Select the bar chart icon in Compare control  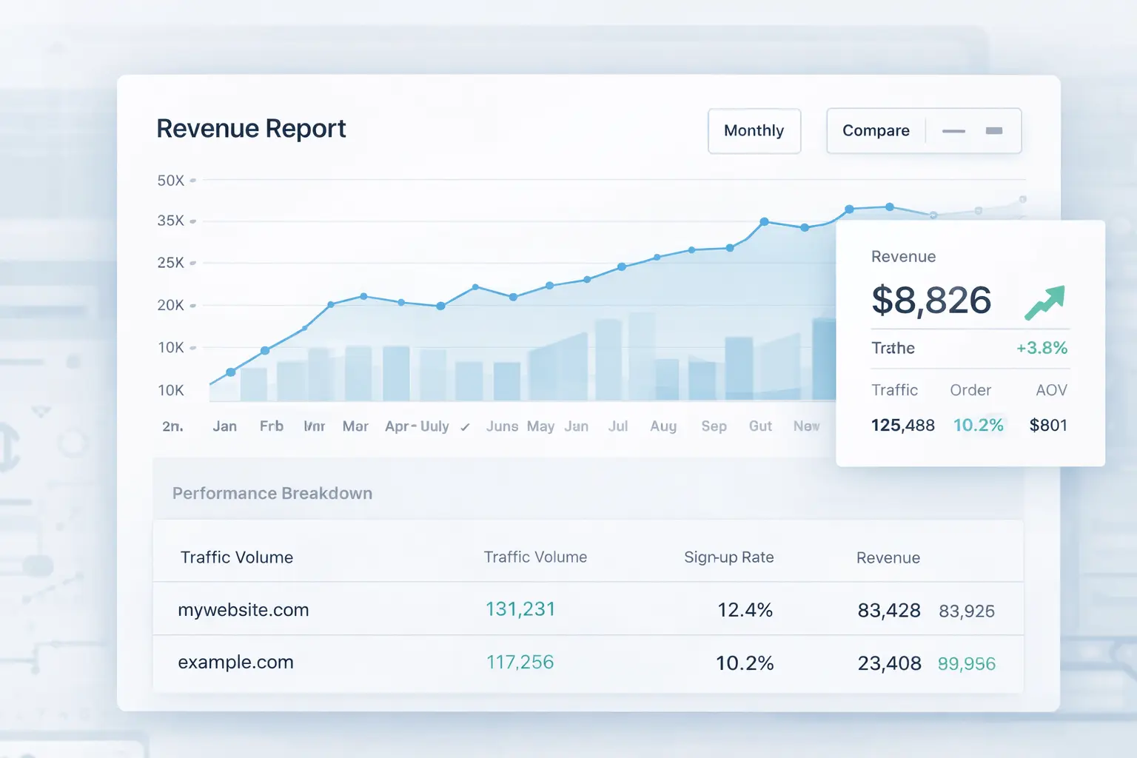995,130
